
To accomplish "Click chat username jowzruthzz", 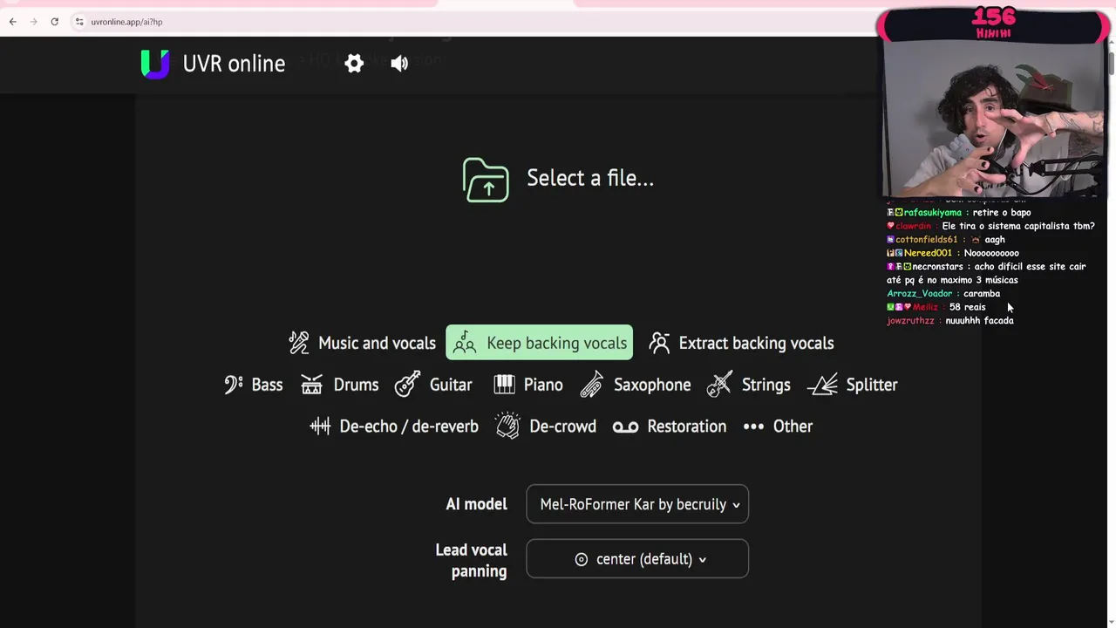I will point(910,321).
